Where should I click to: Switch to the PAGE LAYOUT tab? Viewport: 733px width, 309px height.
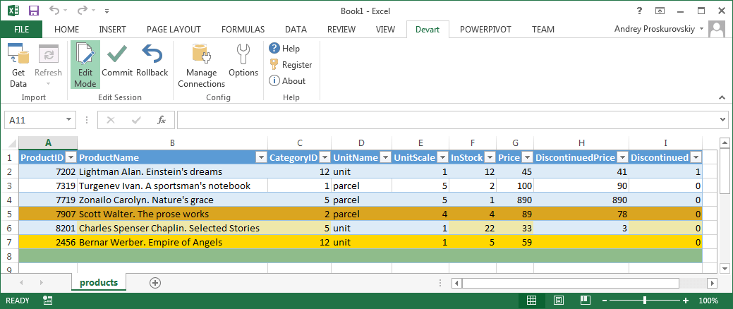pos(174,30)
